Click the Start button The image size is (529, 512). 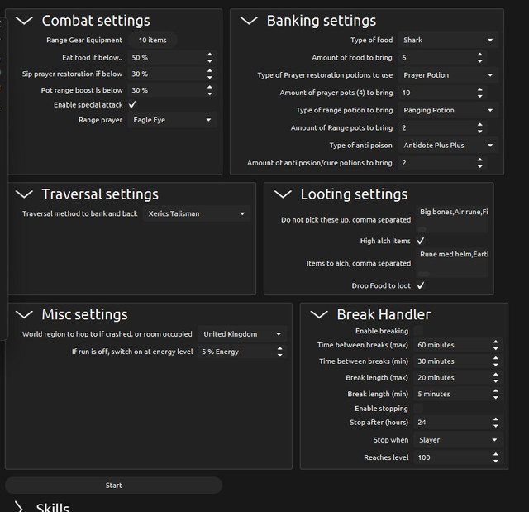point(114,486)
